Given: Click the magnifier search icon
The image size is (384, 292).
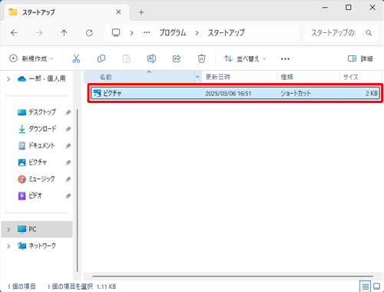Looking at the screenshot, I should (369, 33).
